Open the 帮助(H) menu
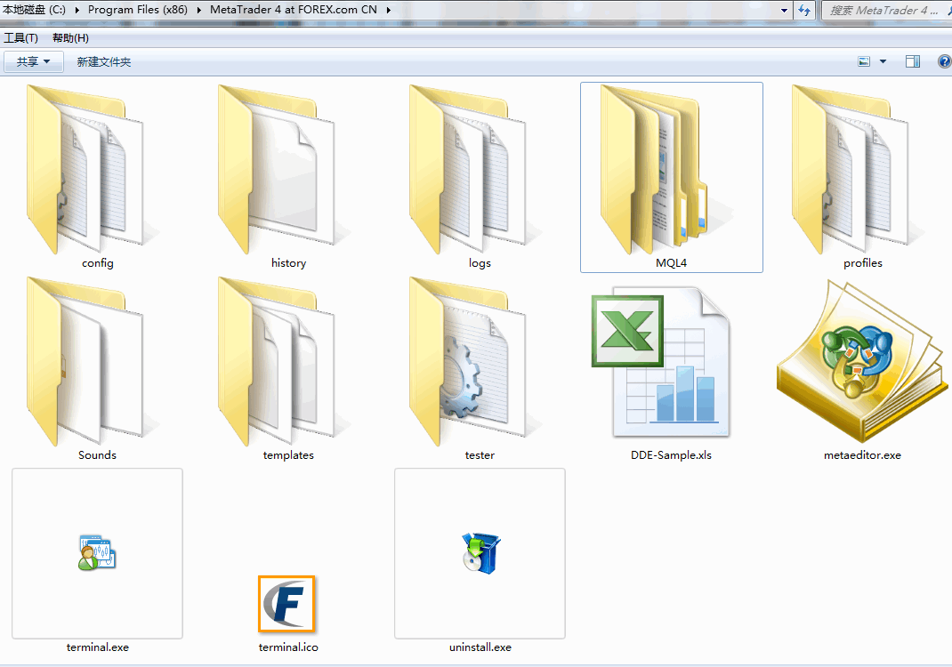 pos(70,37)
